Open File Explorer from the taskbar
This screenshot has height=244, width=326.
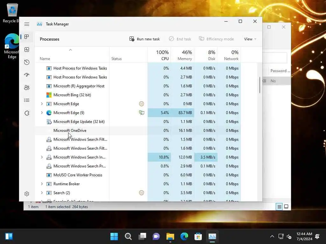coord(170,236)
